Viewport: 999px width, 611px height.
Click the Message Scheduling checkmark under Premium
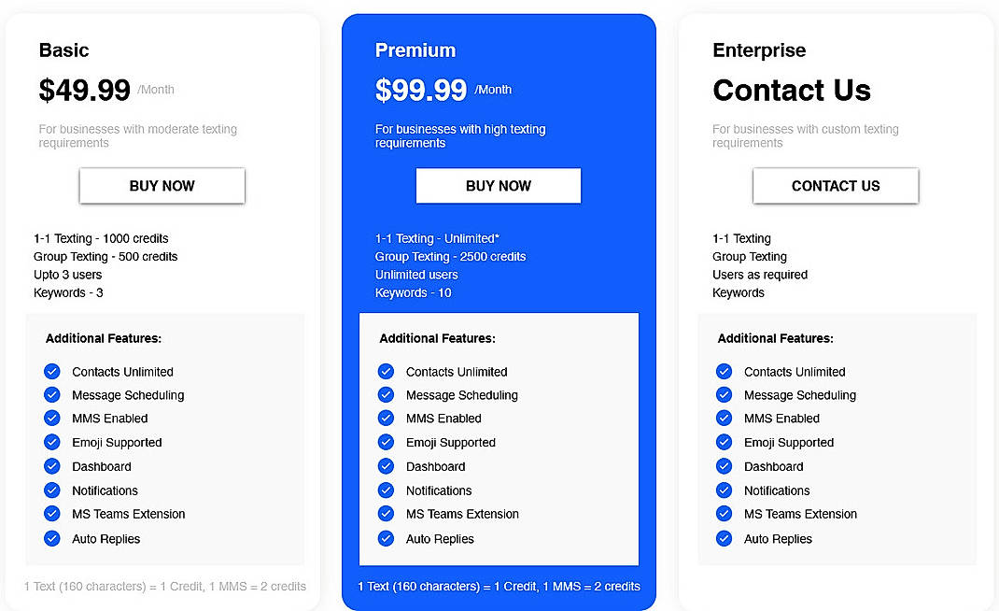[x=387, y=394]
